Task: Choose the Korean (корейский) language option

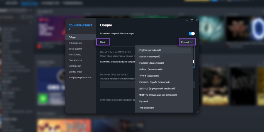Action: (164, 76)
